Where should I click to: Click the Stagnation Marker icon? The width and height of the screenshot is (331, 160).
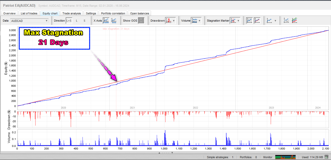pos(233,21)
